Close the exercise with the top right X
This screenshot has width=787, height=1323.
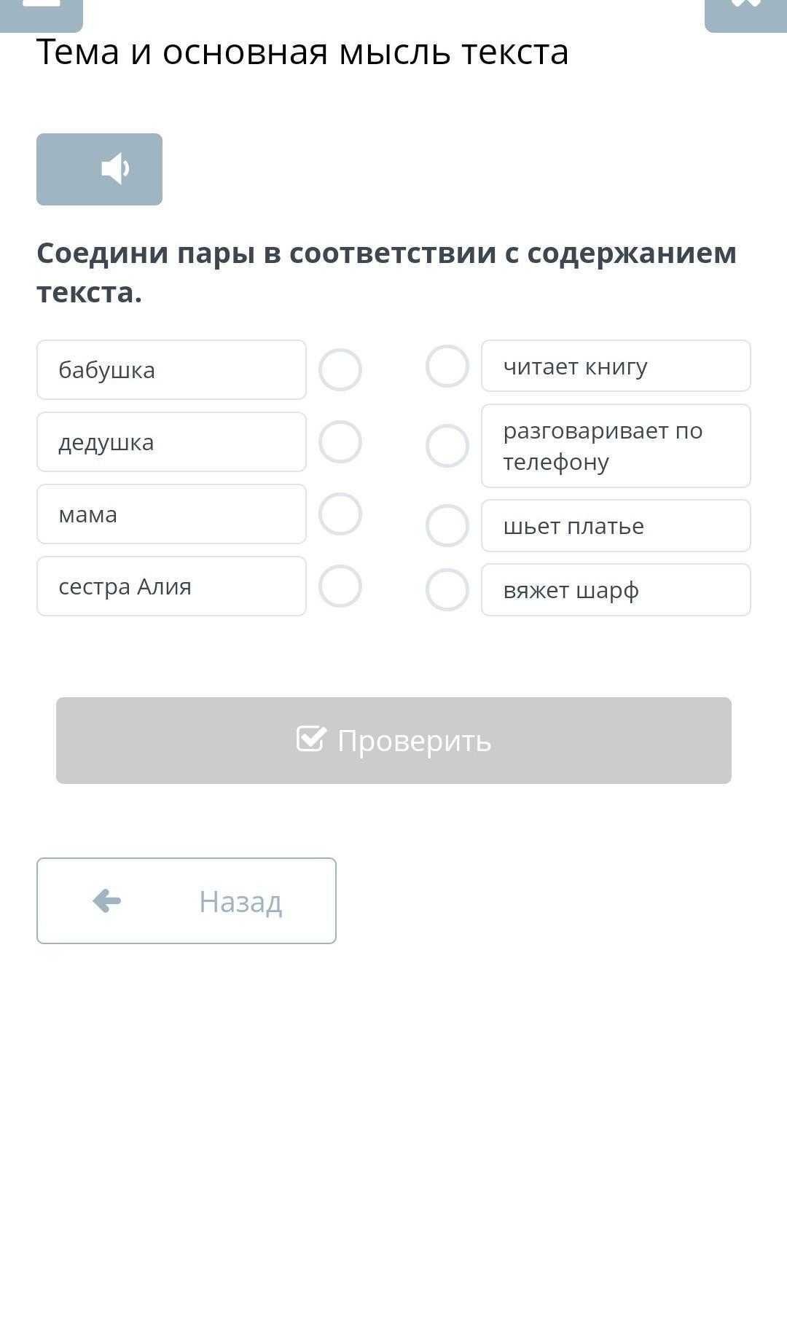(x=745, y=15)
